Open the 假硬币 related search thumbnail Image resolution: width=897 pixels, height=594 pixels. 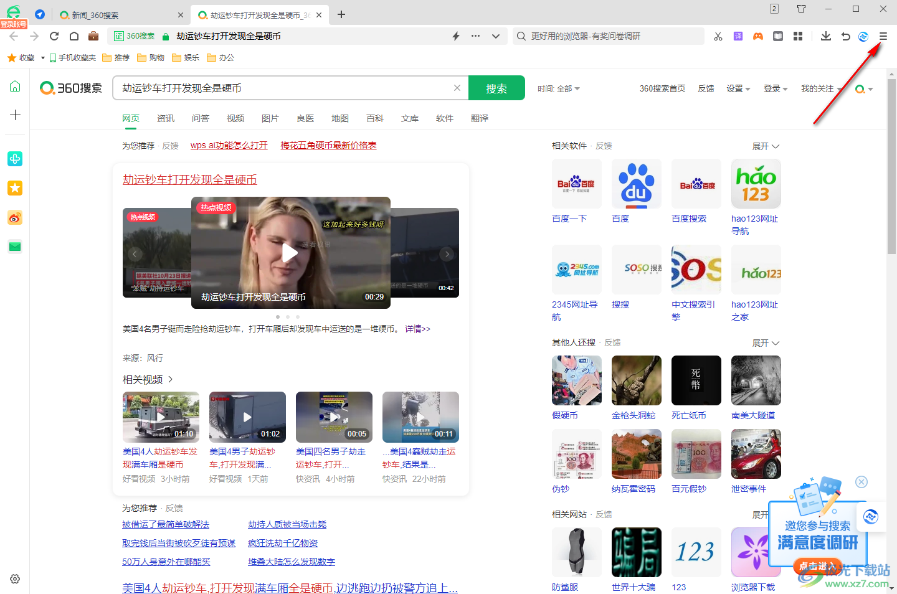577,380
